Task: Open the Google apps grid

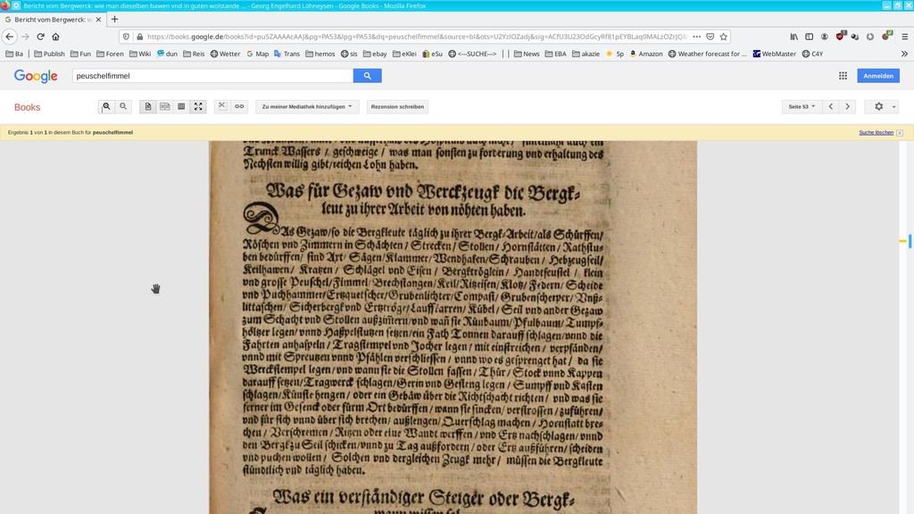Action: 843,76
